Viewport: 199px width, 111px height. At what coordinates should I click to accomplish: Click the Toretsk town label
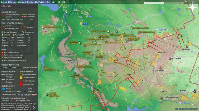click(104, 60)
